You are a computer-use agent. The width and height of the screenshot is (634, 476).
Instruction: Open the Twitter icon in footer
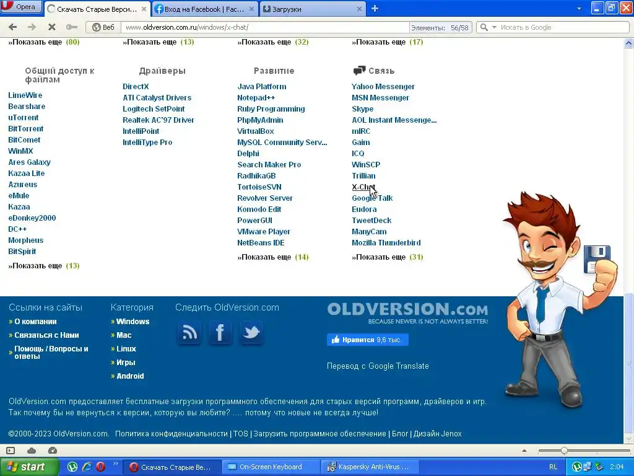tap(251, 333)
